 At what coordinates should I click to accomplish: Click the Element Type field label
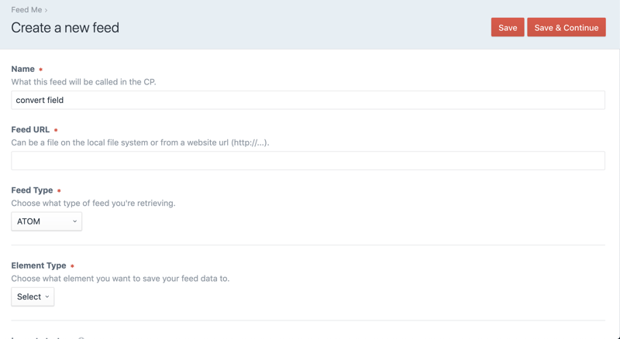pyautogui.click(x=39, y=265)
